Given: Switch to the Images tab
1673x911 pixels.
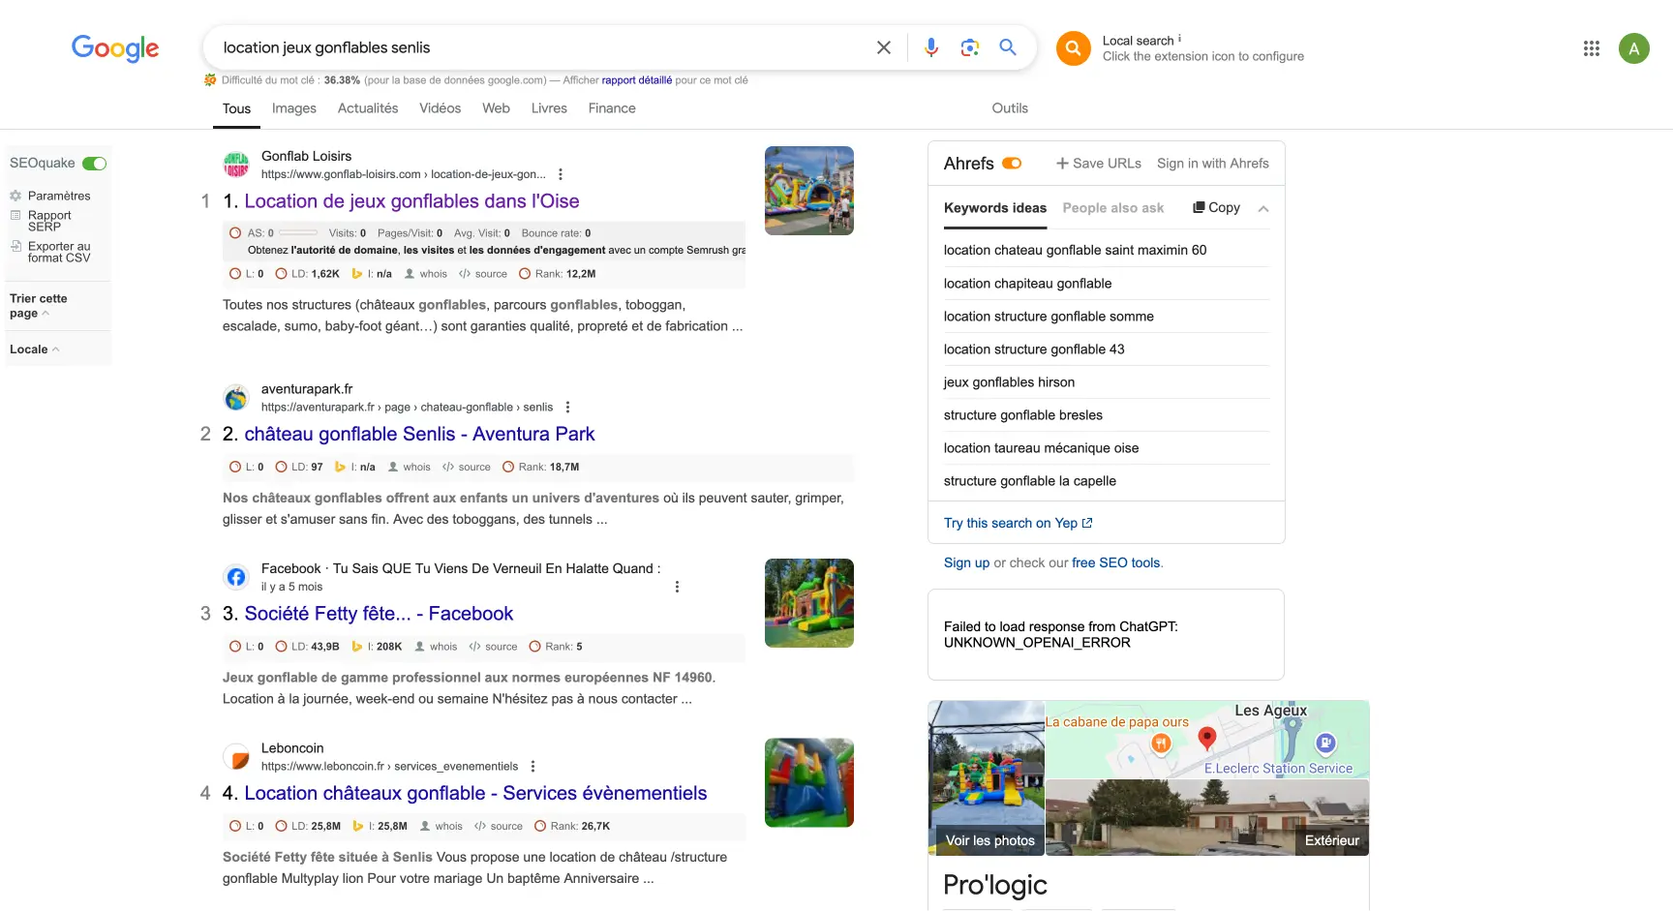Looking at the screenshot, I should [x=293, y=108].
